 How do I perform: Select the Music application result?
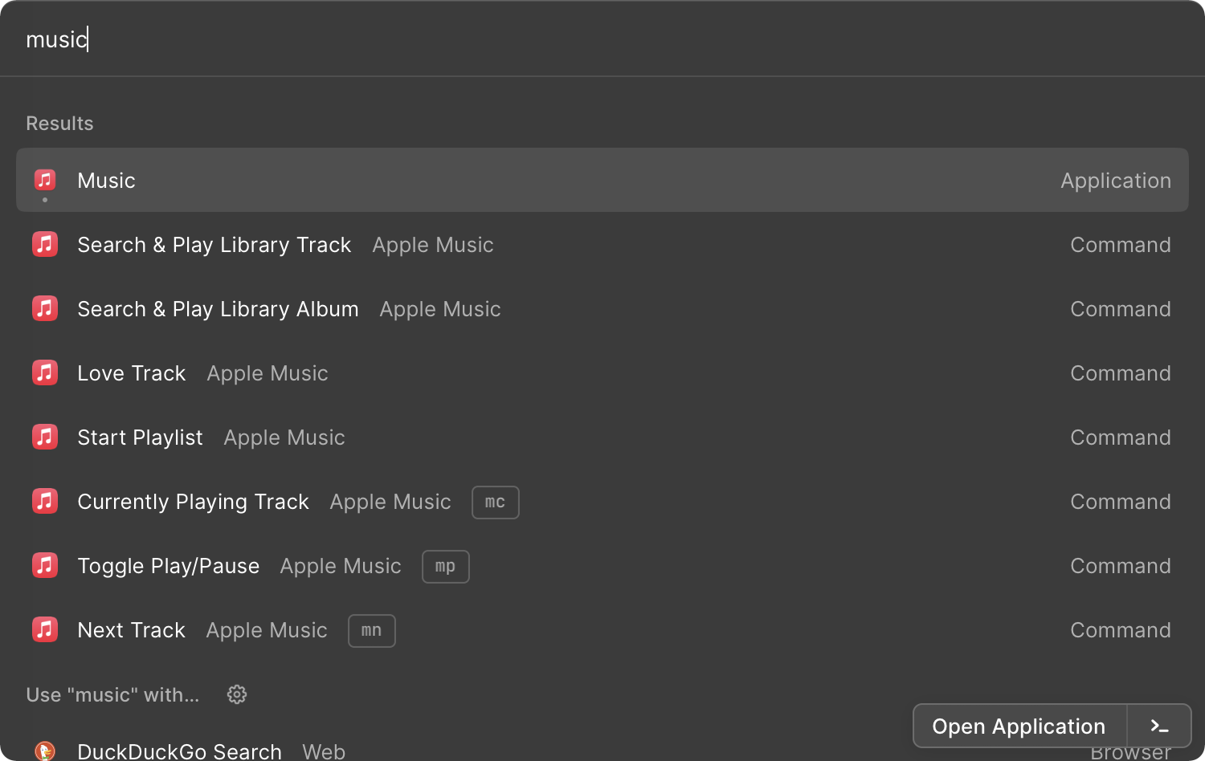[602, 180]
